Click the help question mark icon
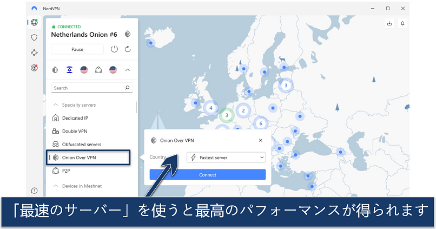436x229 pixels. click(35, 191)
